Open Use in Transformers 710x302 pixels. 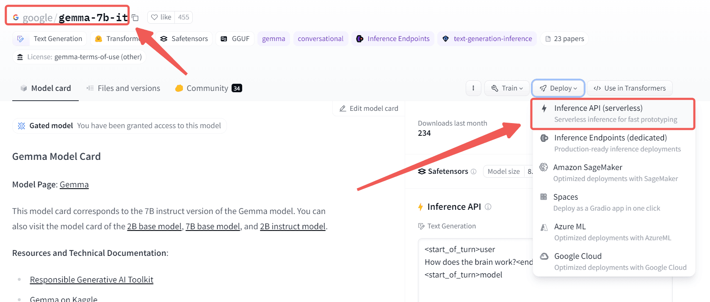click(630, 88)
